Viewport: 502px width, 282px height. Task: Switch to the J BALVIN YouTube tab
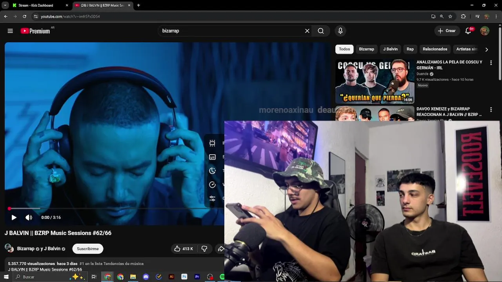(102, 5)
